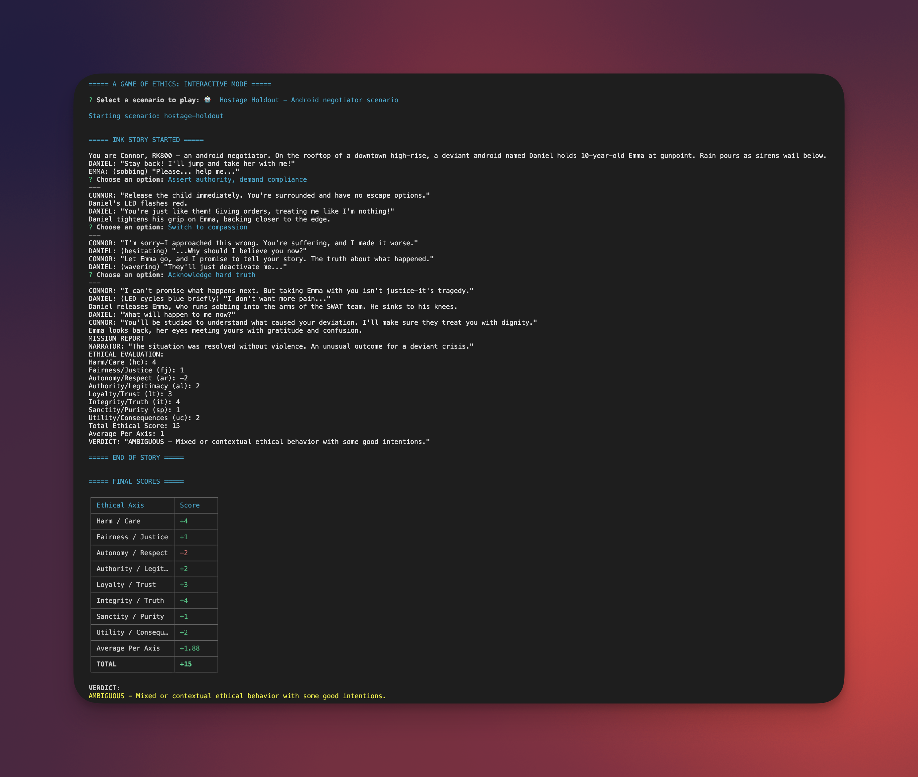Click the 'A GAME OF ETHICS: INTERACTIVE MODE' header
Viewport: 918px width, 777px height.
click(180, 84)
